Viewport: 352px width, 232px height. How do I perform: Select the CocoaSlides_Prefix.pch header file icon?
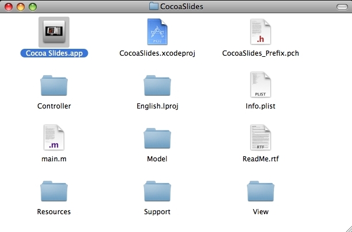coord(260,32)
